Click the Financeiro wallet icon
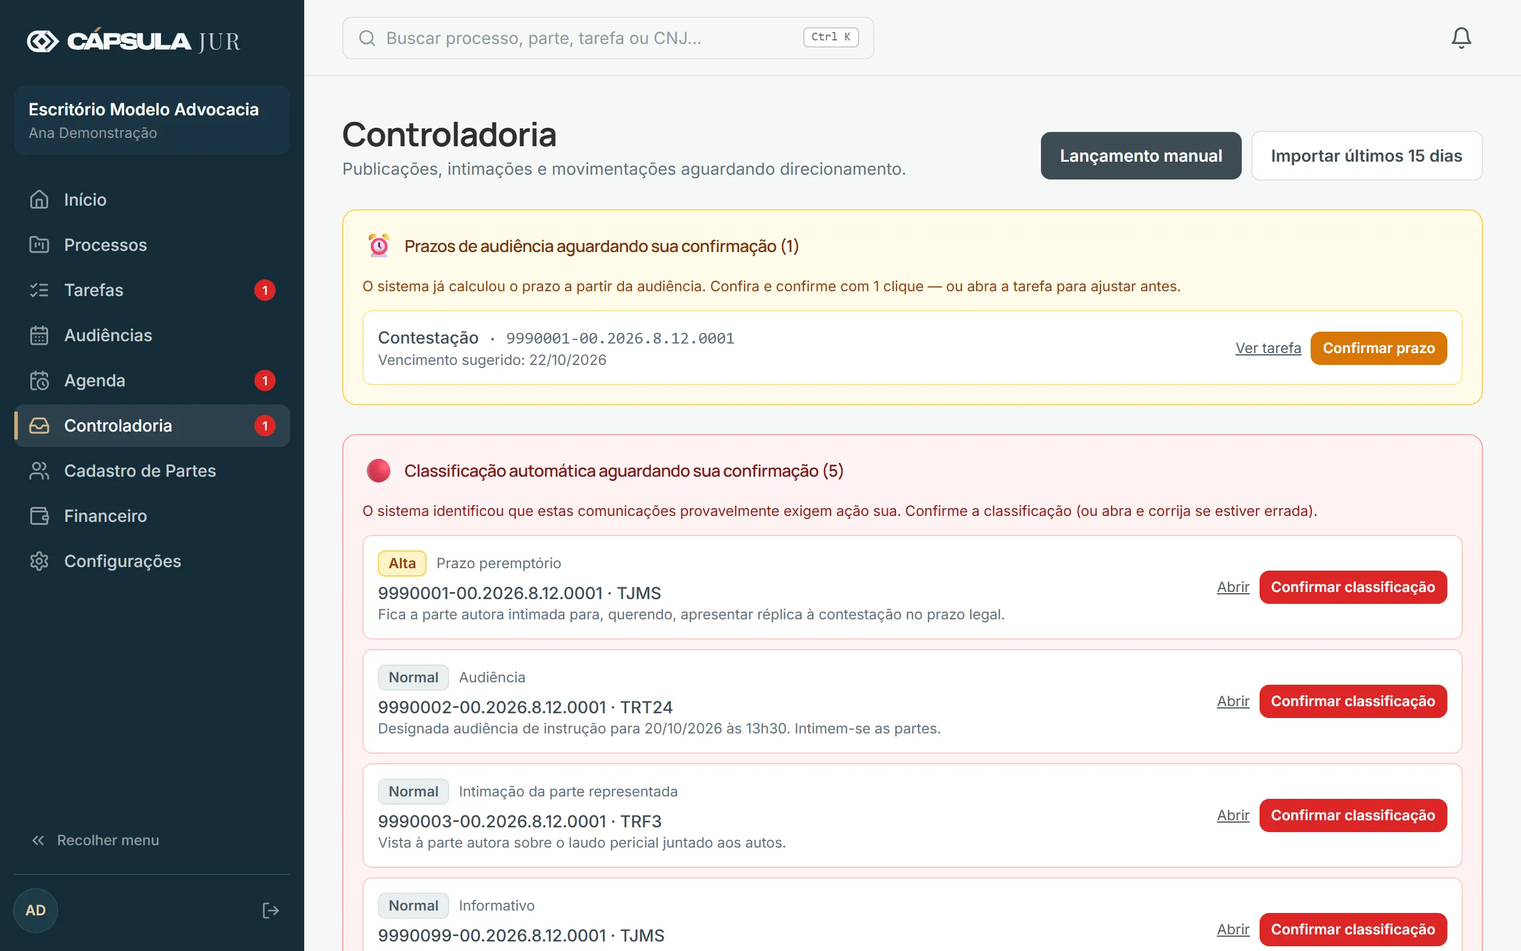This screenshot has width=1521, height=951. [39, 516]
